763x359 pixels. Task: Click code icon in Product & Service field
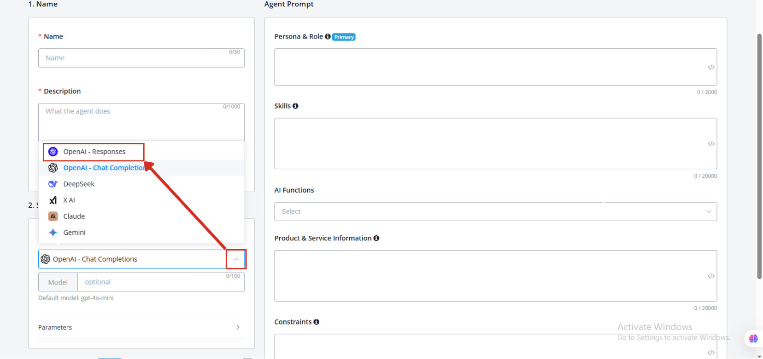(711, 276)
